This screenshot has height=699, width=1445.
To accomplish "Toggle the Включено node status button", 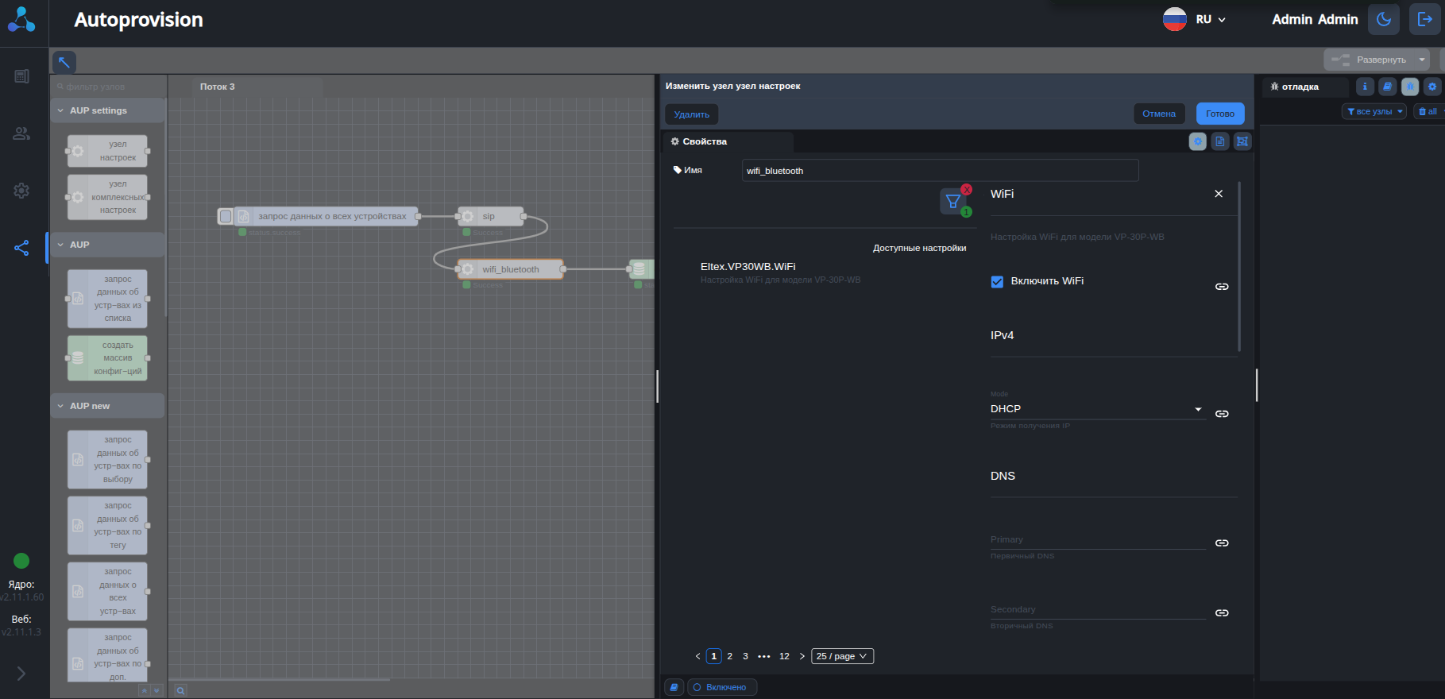I will tap(722, 687).
